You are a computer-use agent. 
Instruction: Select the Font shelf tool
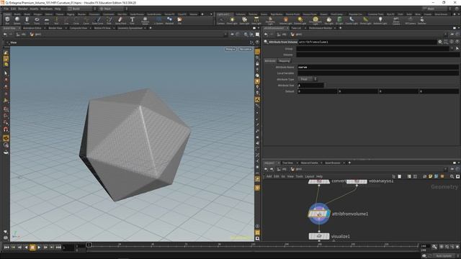[132, 21]
